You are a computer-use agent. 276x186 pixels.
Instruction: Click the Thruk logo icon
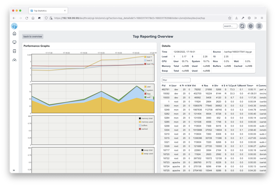tap(14, 26)
